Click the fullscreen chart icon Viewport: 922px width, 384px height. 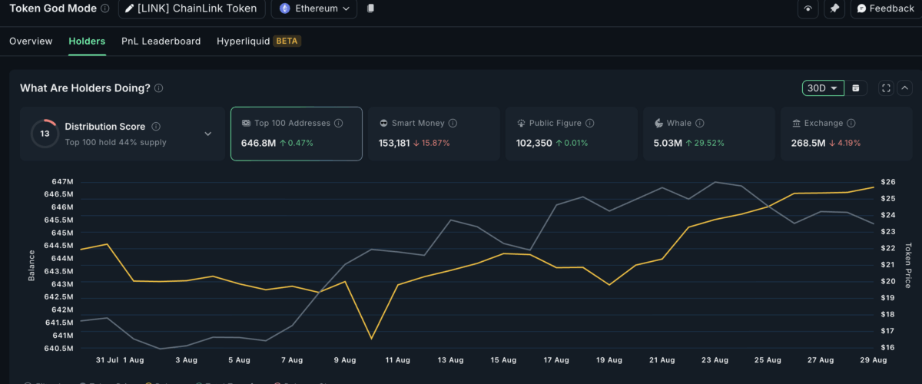(886, 88)
